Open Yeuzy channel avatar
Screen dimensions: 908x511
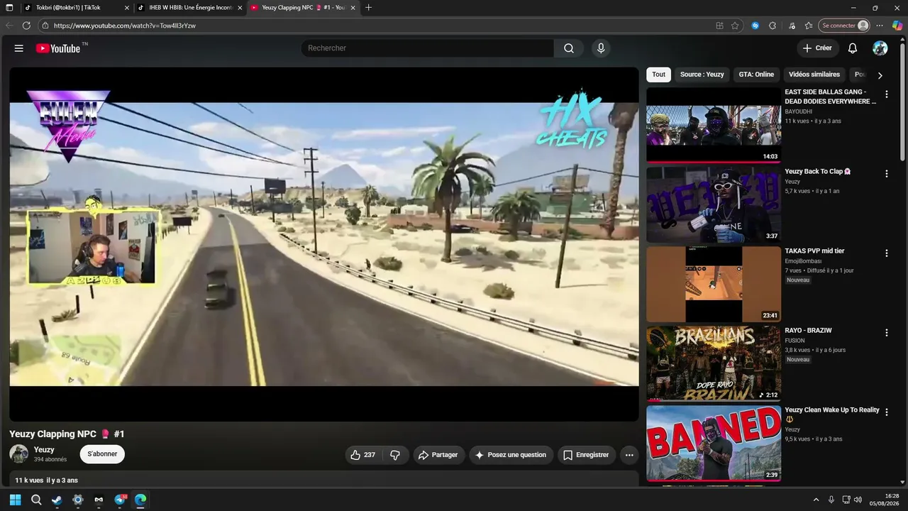coord(19,454)
